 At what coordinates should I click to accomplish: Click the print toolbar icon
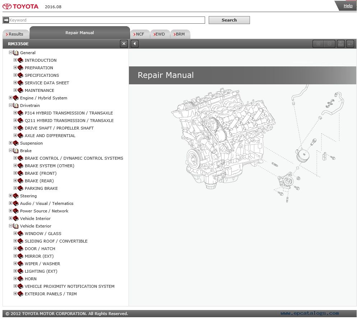click(340, 44)
